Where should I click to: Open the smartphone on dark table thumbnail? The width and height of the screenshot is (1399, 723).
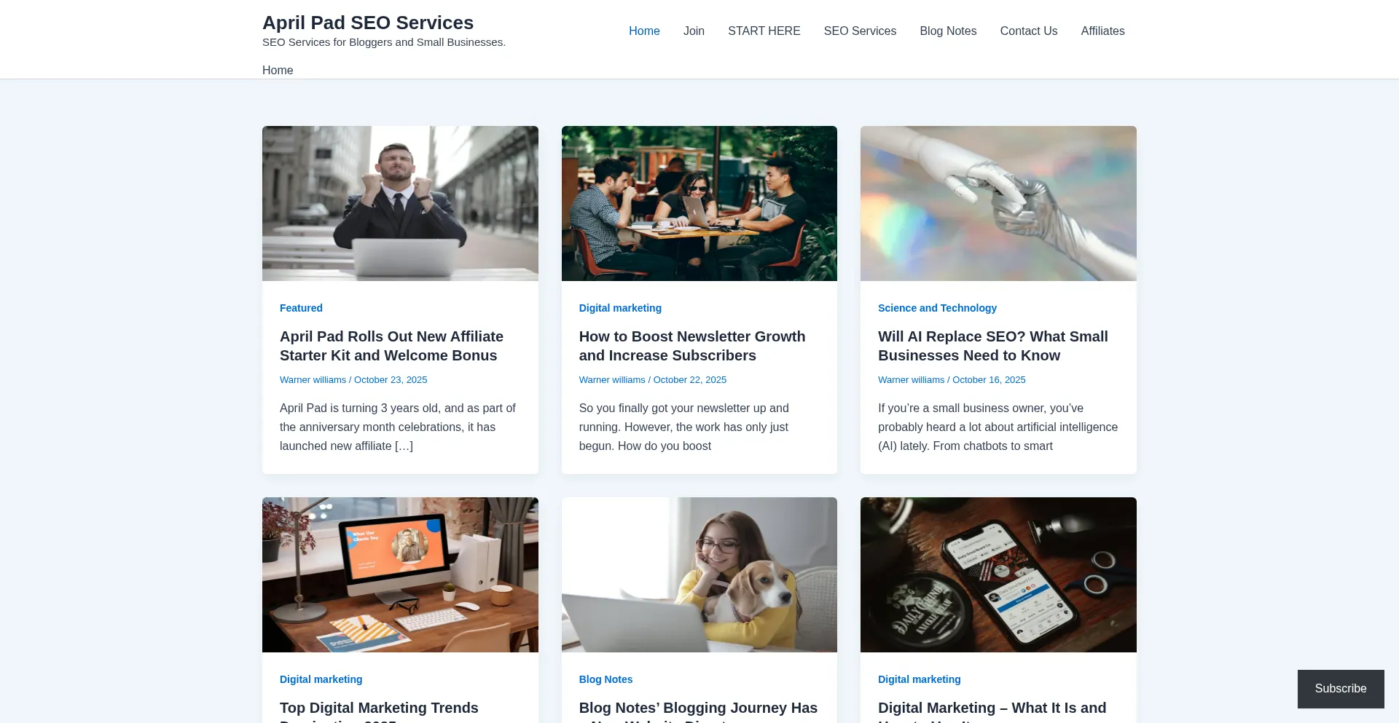pyautogui.click(x=998, y=574)
